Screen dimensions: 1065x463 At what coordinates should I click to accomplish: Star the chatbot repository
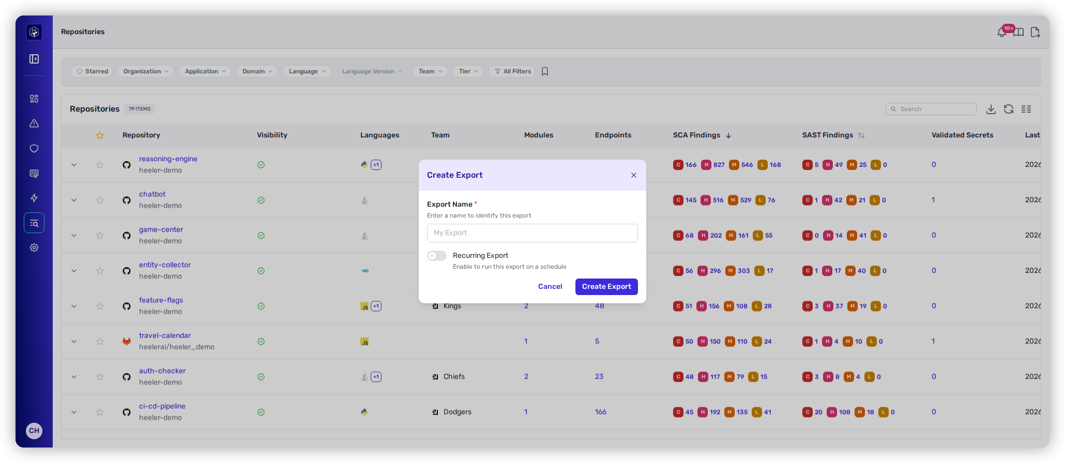[x=100, y=200]
